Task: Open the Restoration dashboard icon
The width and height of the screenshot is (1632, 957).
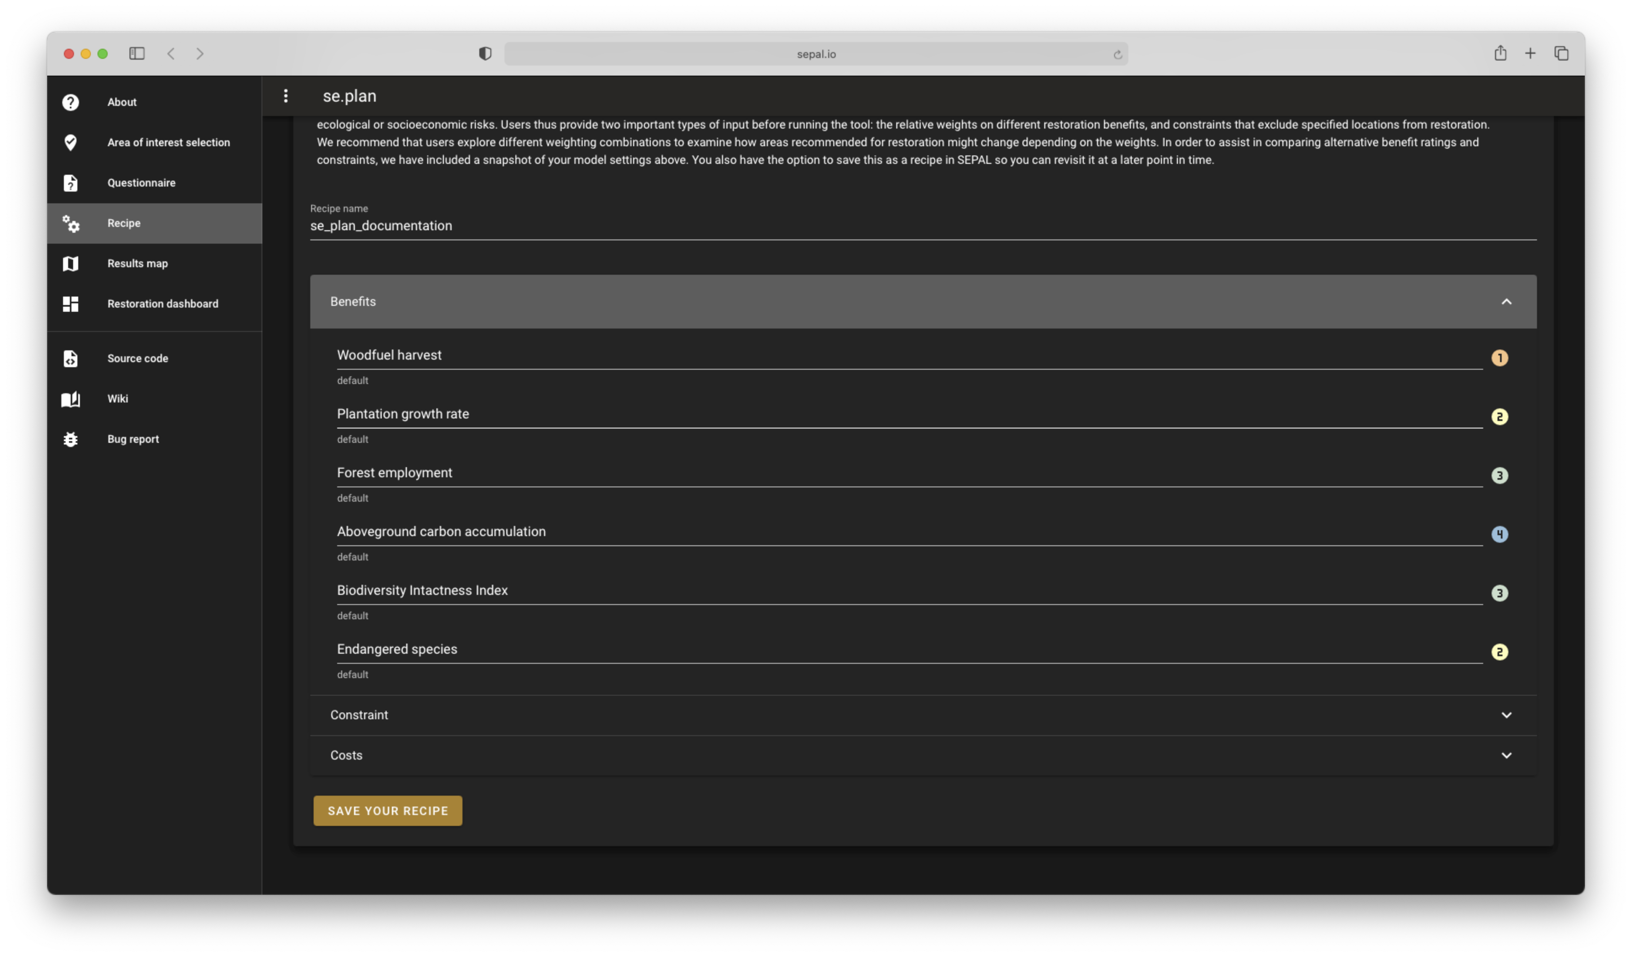Action: point(71,304)
